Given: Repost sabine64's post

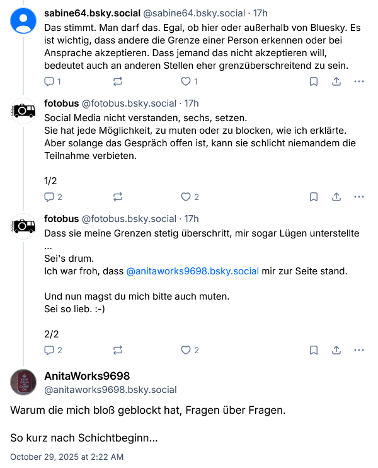Looking at the screenshot, I should 117,81.
